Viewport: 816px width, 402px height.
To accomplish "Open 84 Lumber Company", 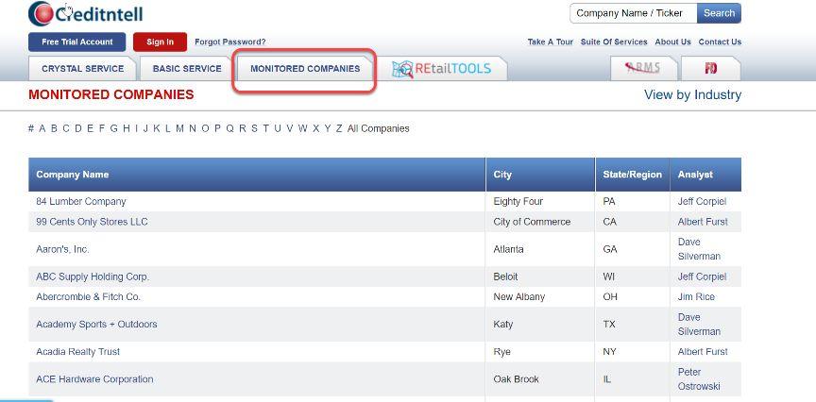I will coord(81,201).
